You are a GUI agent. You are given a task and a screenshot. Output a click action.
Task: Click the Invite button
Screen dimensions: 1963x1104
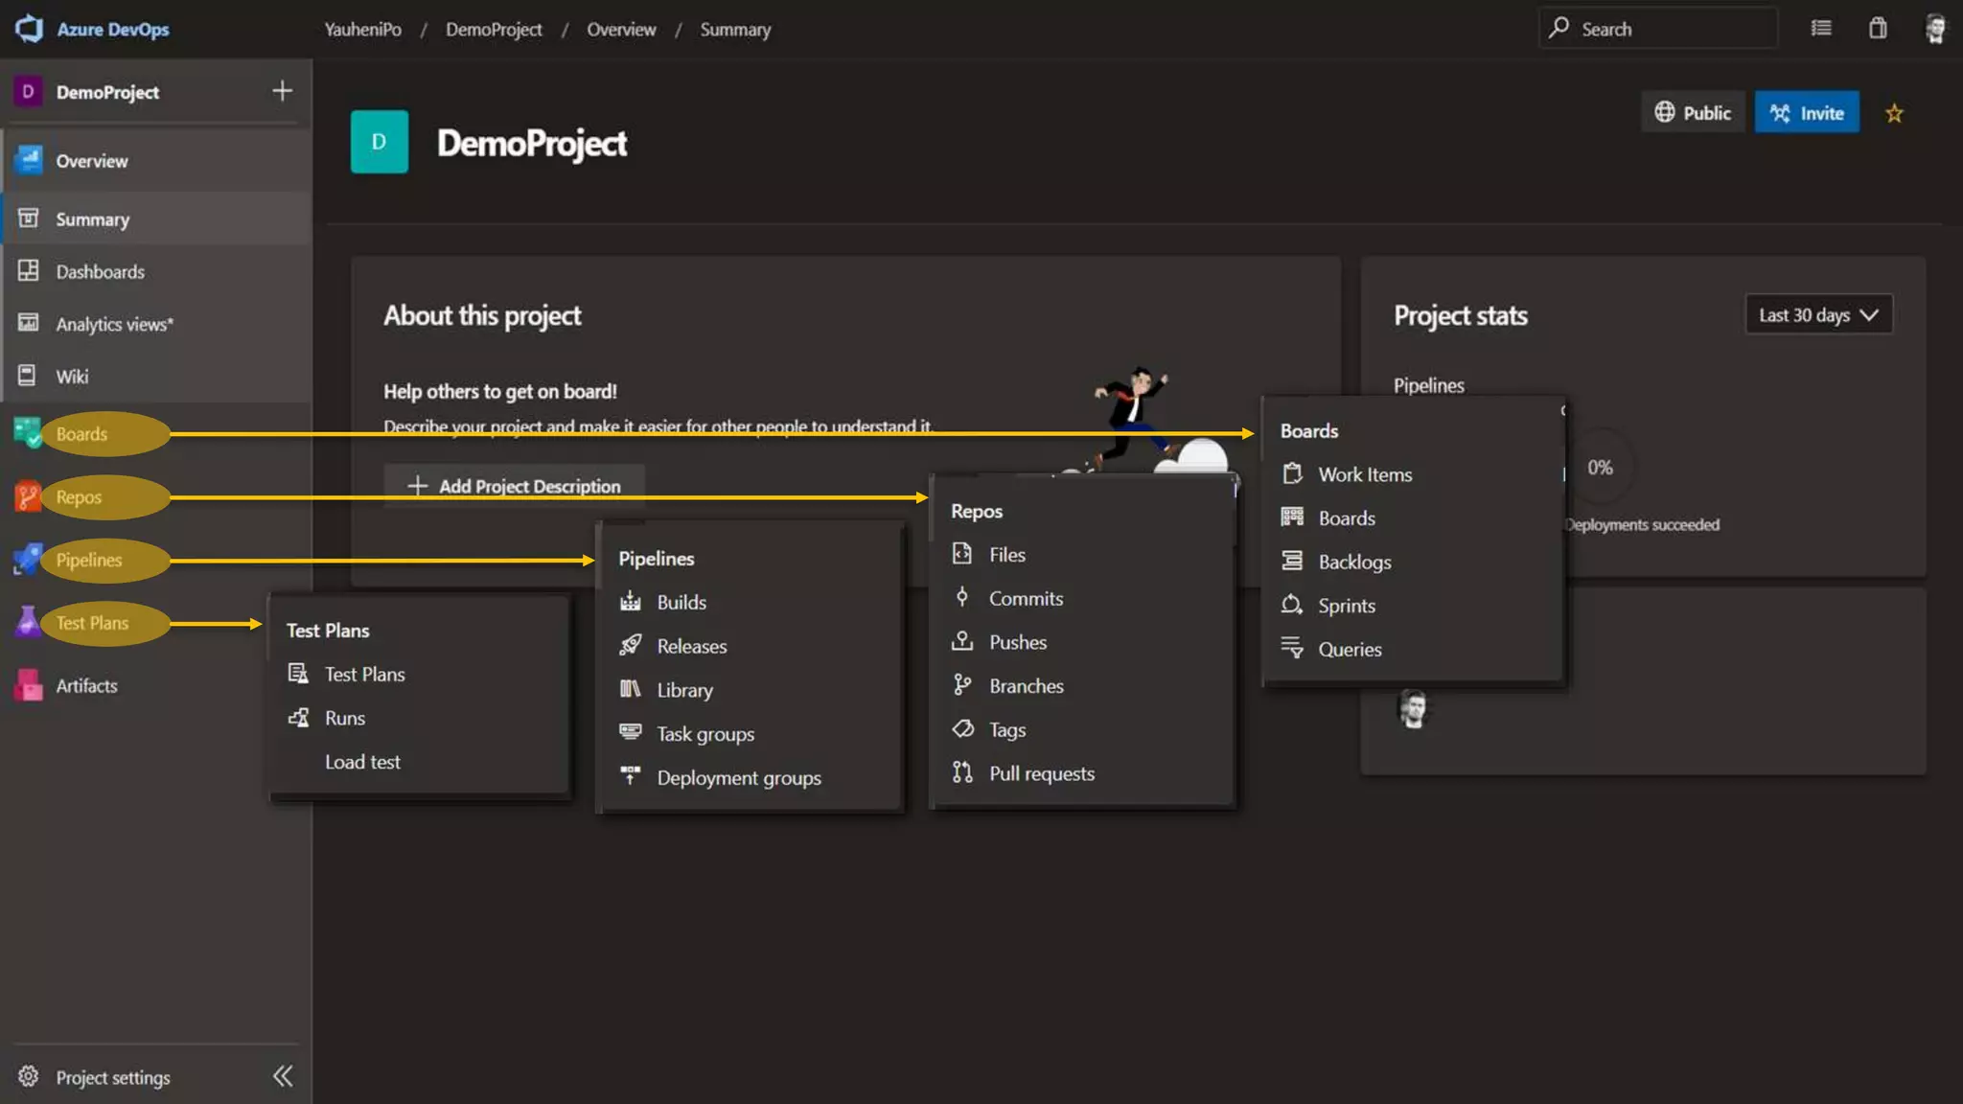1807,113
